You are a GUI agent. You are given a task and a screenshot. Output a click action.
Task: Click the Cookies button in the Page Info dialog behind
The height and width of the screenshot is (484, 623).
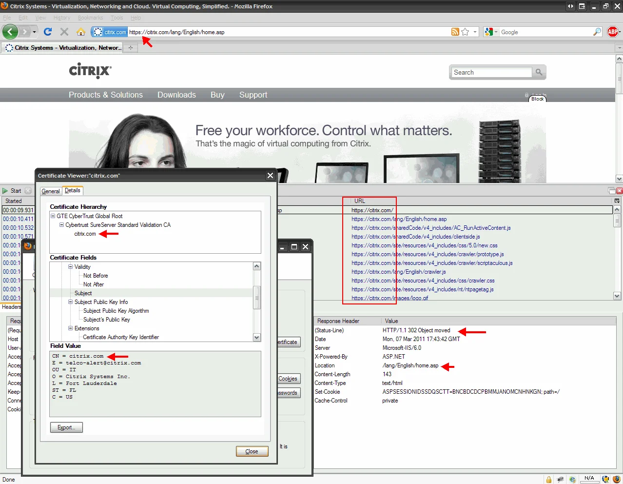click(288, 379)
